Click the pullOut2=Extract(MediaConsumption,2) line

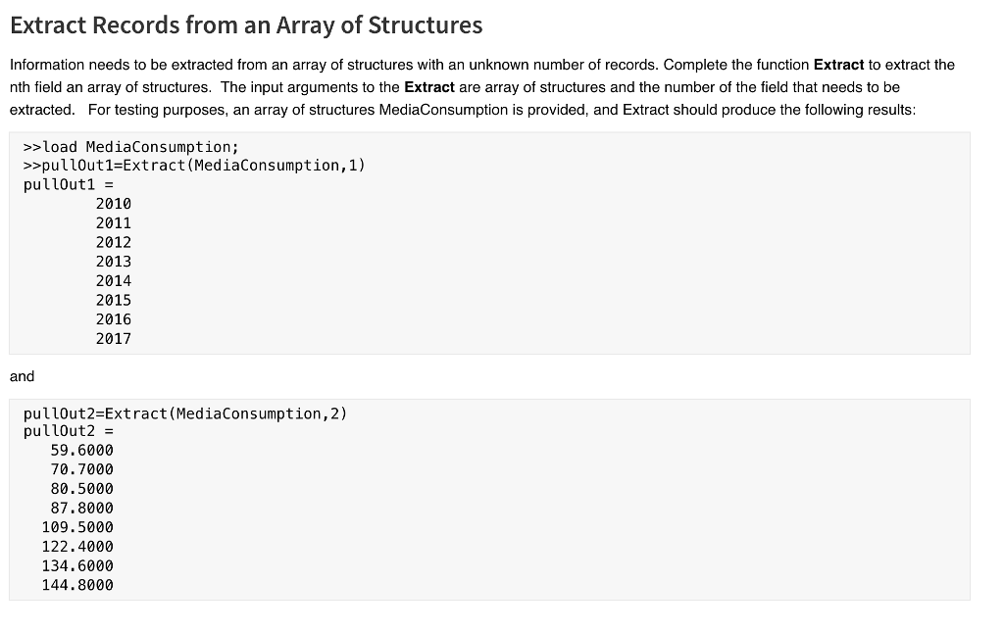pos(185,413)
